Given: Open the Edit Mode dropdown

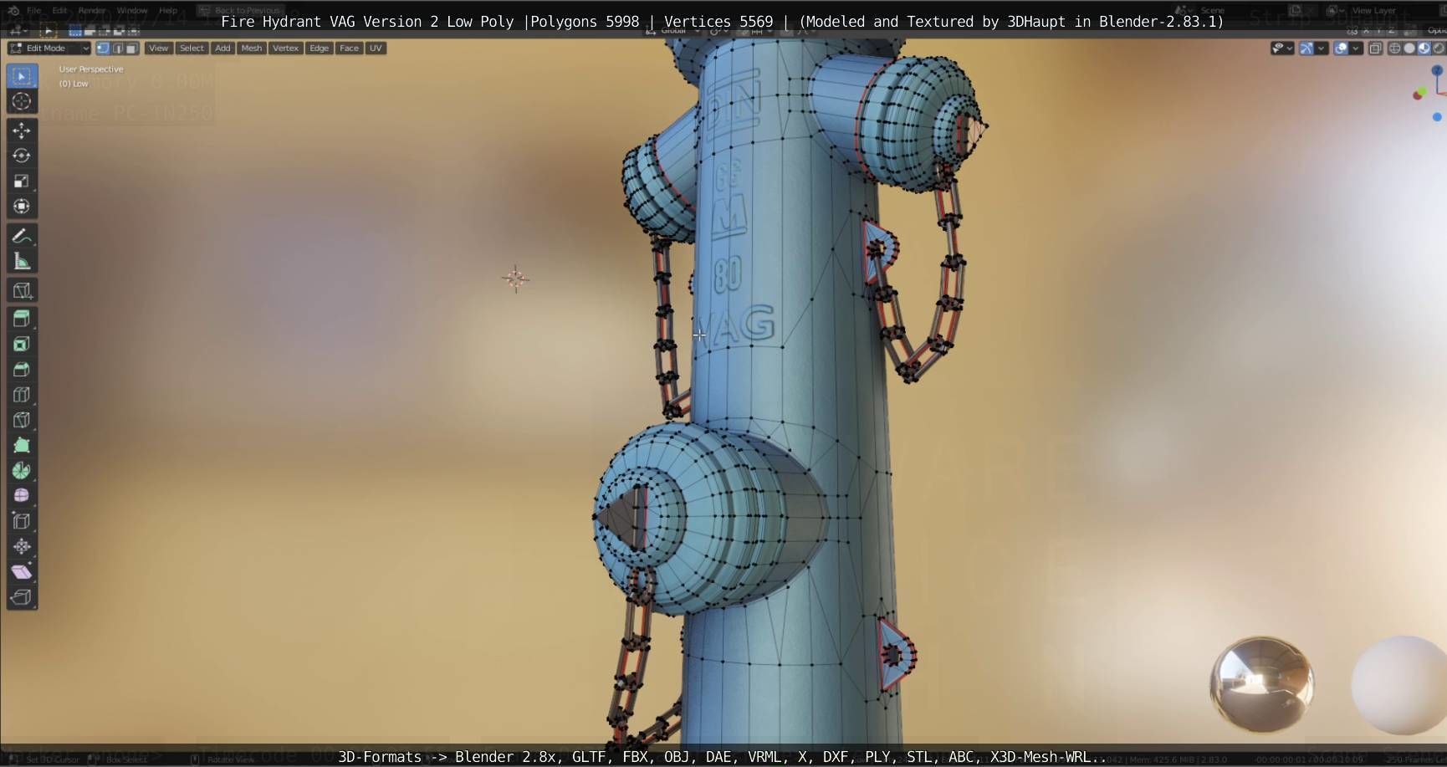Looking at the screenshot, I should pyautogui.click(x=49, y=49).
